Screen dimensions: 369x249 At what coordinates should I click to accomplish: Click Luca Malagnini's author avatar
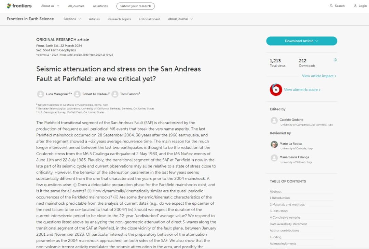[40, 94]
